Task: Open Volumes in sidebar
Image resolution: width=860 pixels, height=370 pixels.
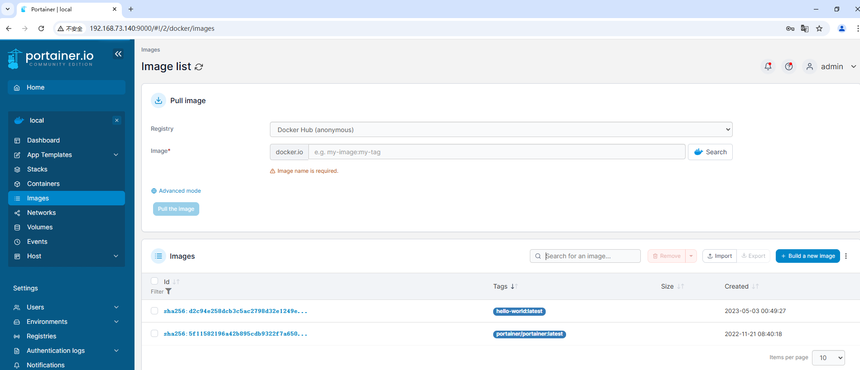Action: coord(67,227)
